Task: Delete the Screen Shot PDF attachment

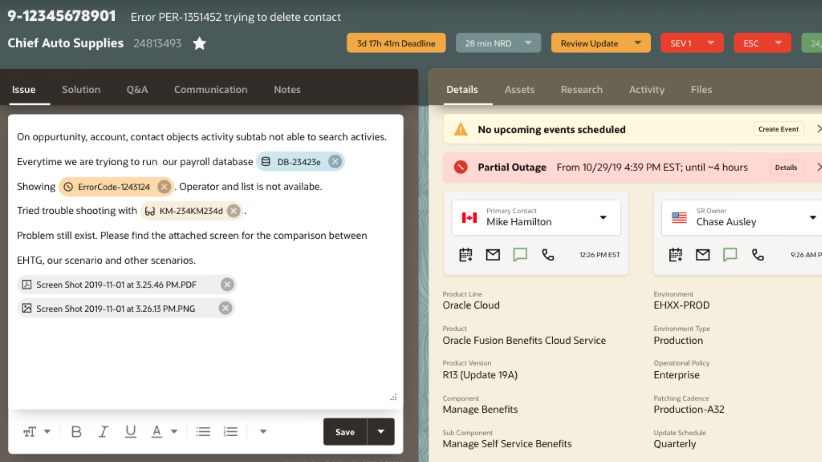Action: pos(227,285)
